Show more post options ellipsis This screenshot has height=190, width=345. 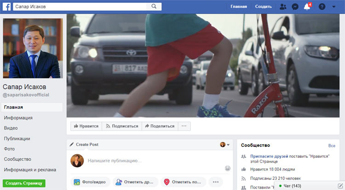click(x=215, y=182)
